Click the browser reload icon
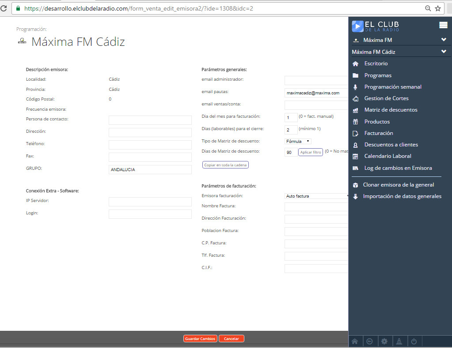 4,8
